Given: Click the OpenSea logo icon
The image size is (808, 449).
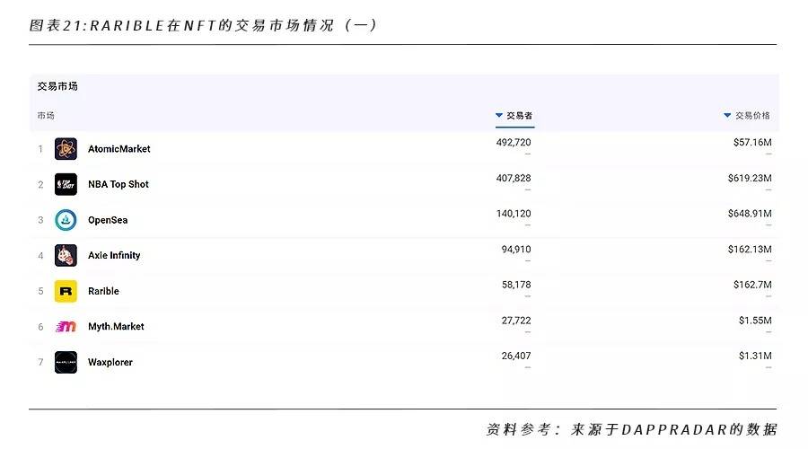Looking at the screenshot, I should point(66,220).
